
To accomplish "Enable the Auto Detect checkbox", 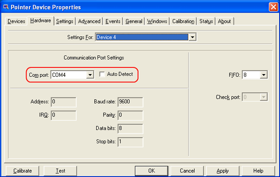I will (102, 74).
